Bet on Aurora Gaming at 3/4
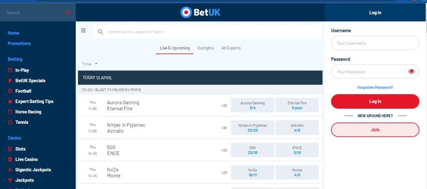The image size is (427, 189). 252,105
